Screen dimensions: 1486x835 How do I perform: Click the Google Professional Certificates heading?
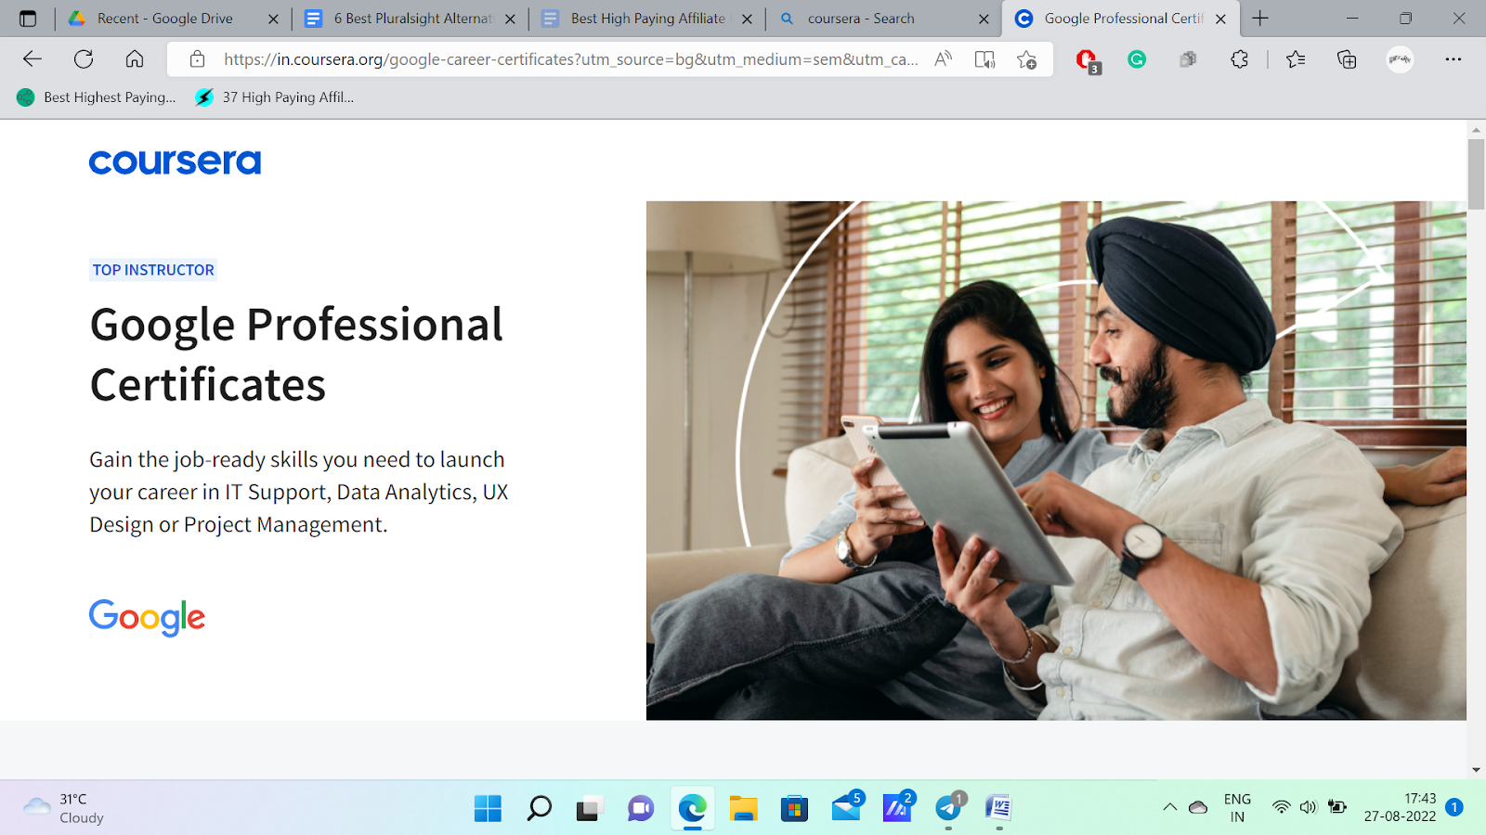pos(296,354)
